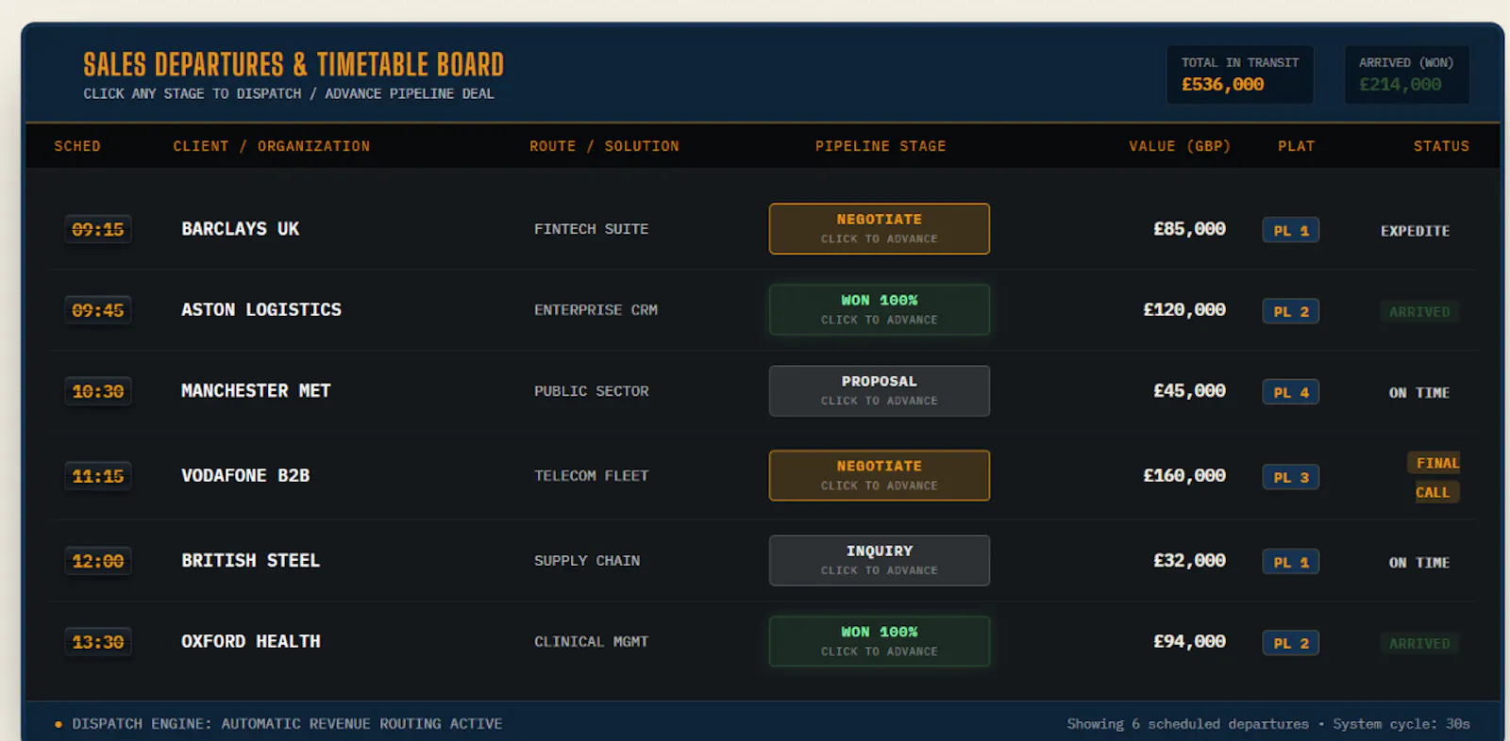Click the CLIENT / ORGANIZATION column header
The image size is (1510, 741).
tap(272, 146)
